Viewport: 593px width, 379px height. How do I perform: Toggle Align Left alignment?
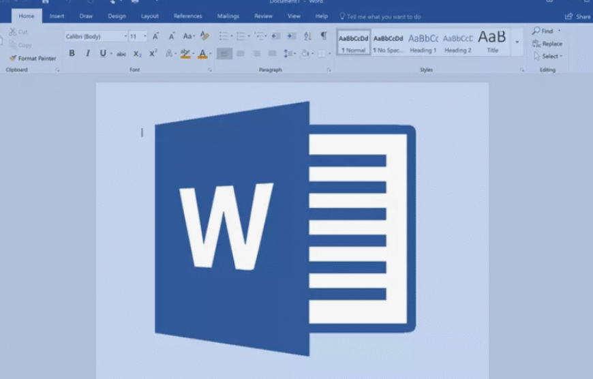point(224,53)
